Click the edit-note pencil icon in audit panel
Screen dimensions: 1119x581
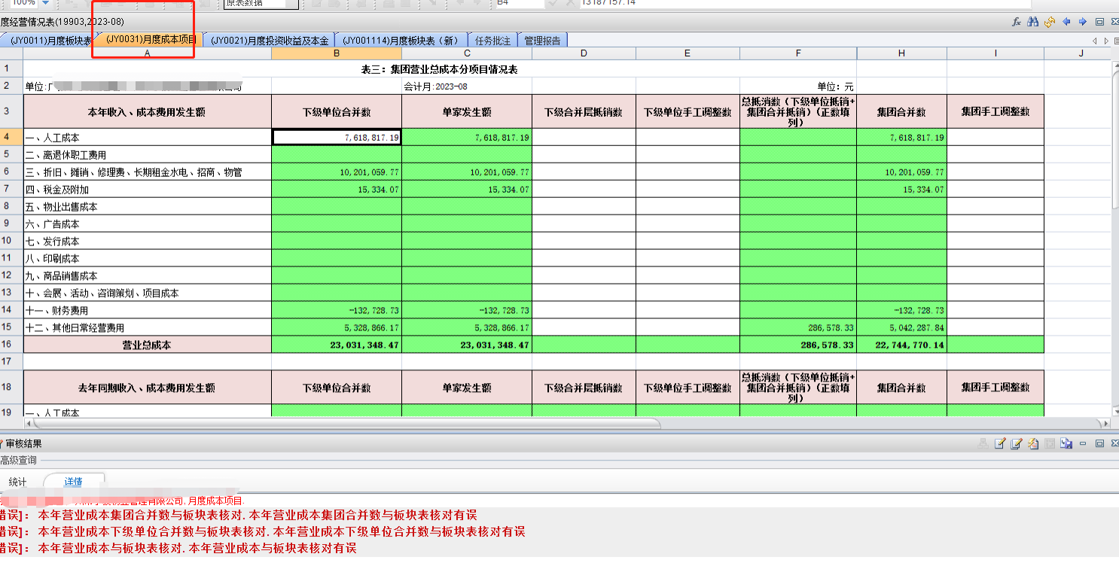pos(1000,444)
